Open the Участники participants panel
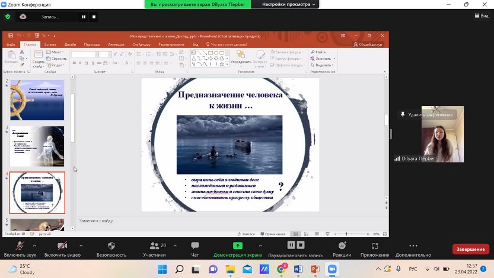494x278 pixels. 154,249
